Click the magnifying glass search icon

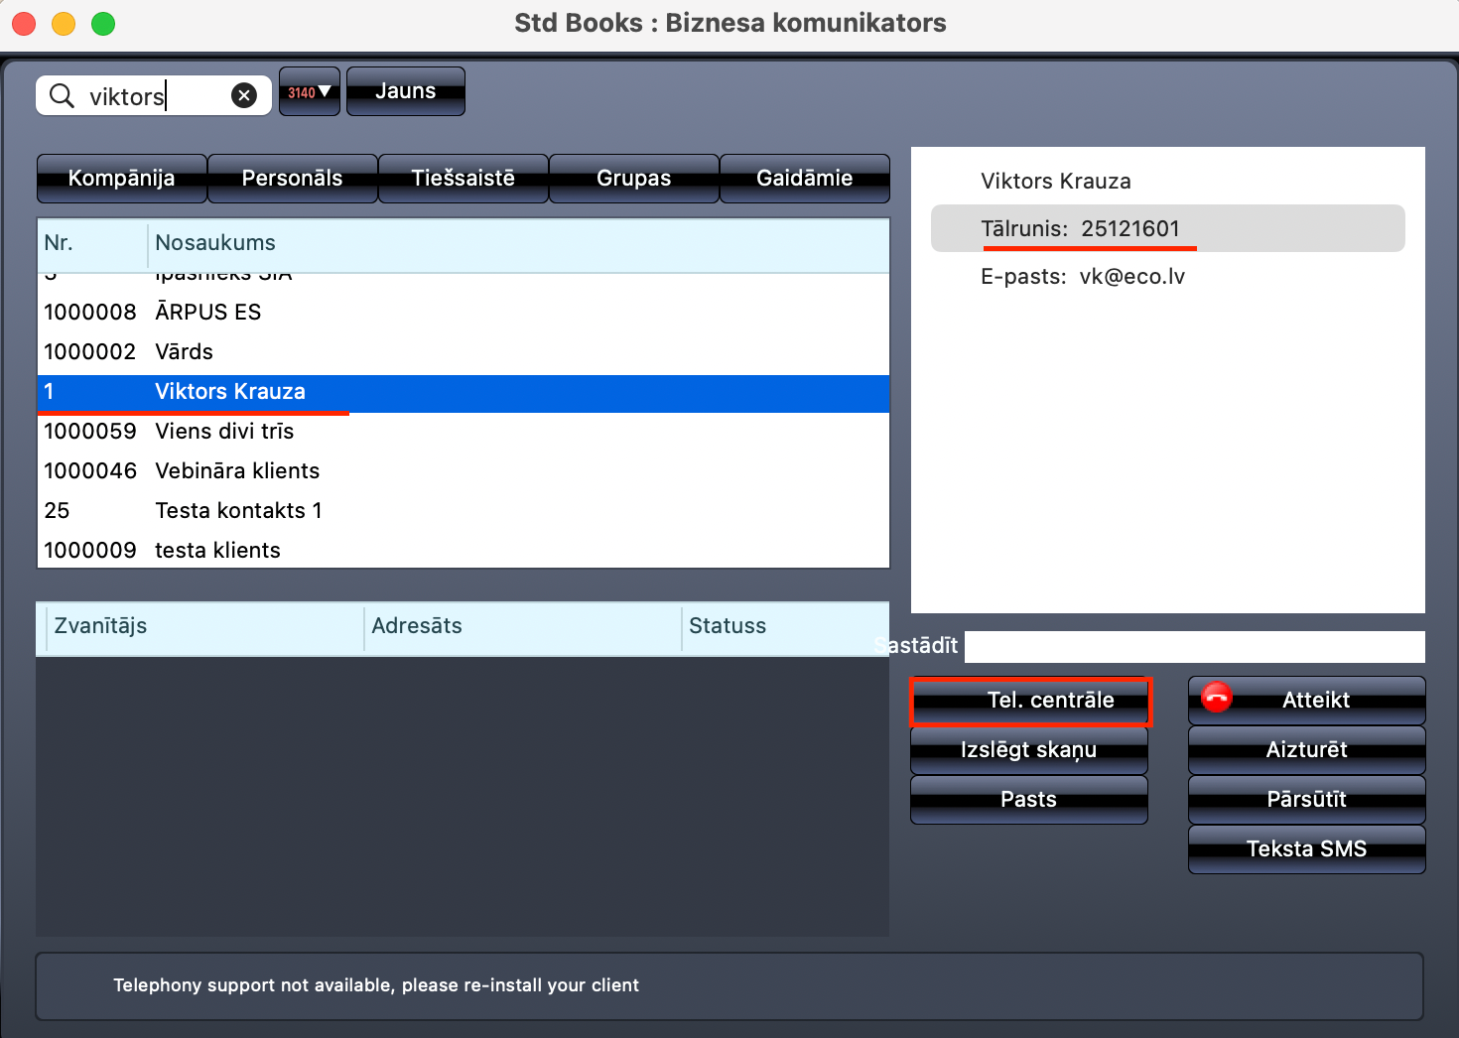tap(62, 95)
